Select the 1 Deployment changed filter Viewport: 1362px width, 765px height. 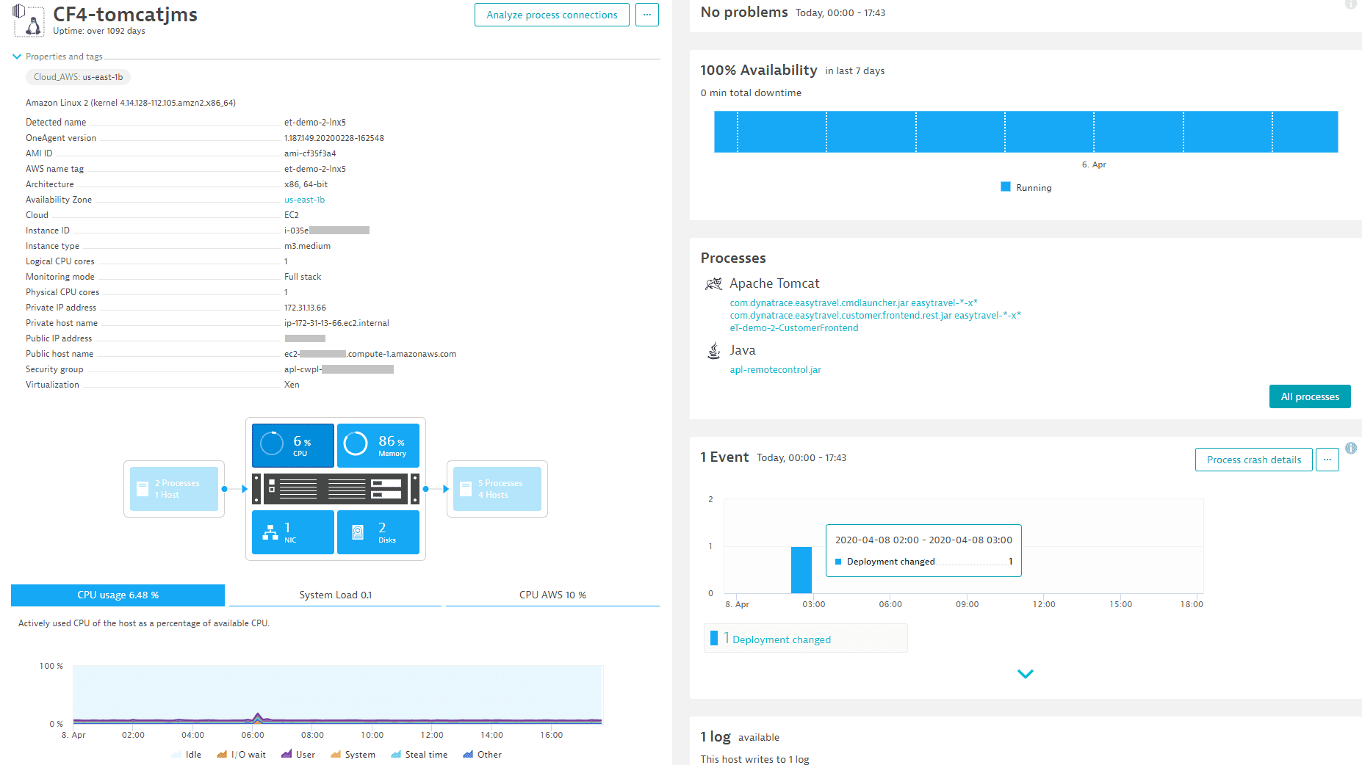pyautogui.click(x=806, y=639)
